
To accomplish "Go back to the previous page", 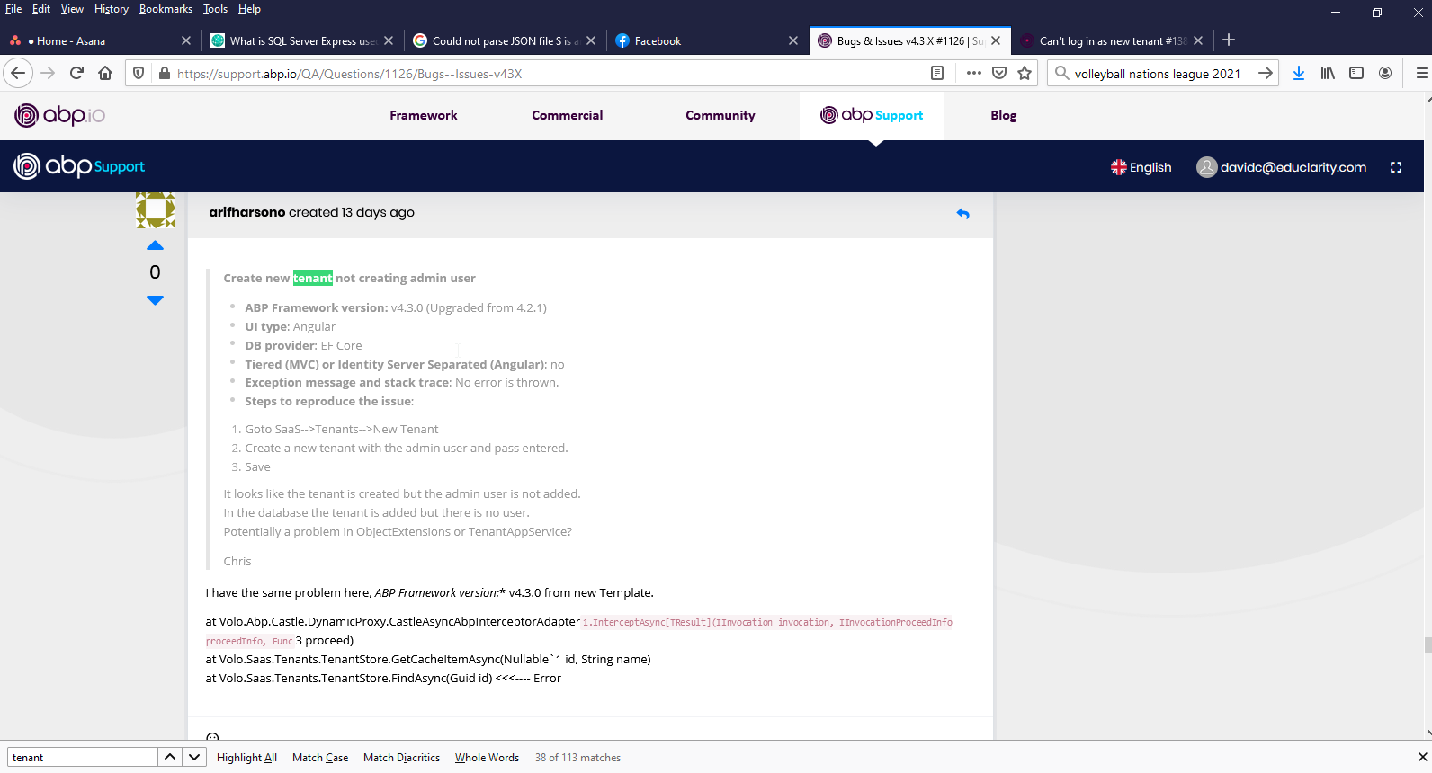I will tap(18, 73).
